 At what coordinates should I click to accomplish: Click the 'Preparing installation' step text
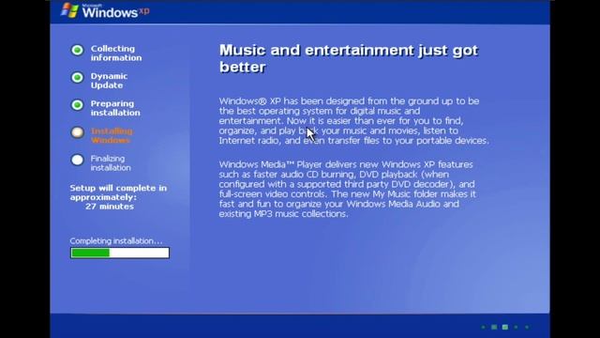point(115,109)
